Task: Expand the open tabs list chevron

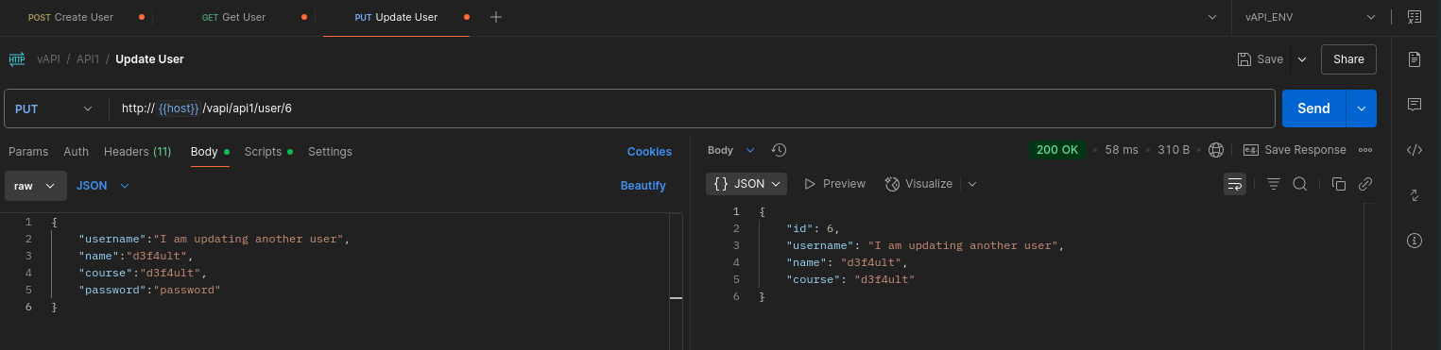Action: (x=1212, y=17)
